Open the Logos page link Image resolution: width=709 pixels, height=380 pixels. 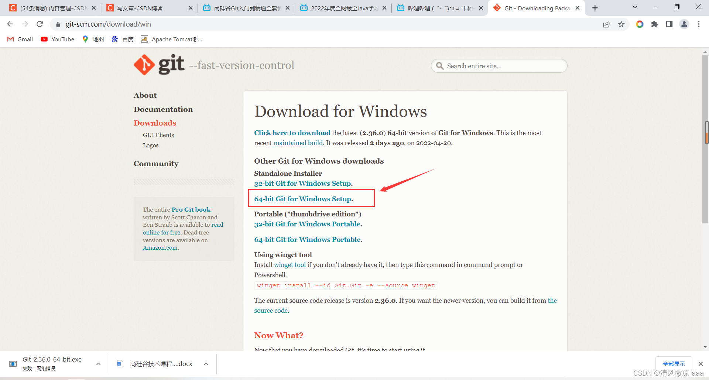click(151, 146)
